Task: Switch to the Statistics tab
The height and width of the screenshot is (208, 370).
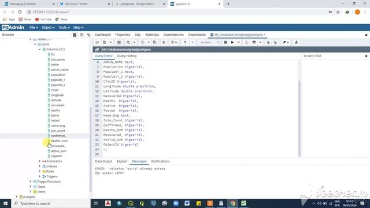Action: 152,35
